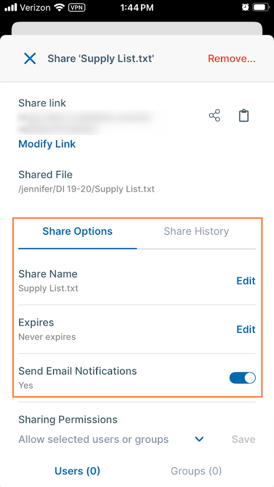This screenshot has width=274, height=487.
Task: Close the share dialog with the X icon
Action: coord(30,59)
